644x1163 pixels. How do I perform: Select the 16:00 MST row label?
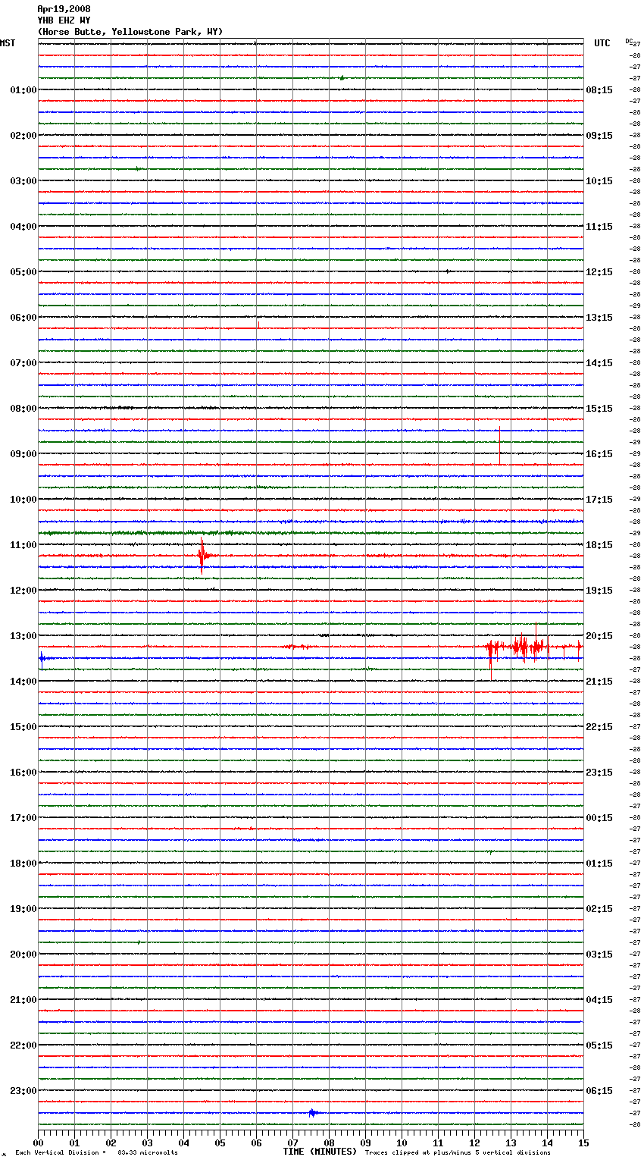(x=23, y=773)
